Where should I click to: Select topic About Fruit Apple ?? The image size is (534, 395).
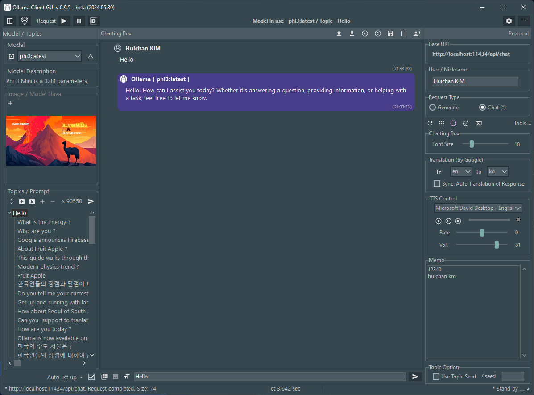[42, 249]
